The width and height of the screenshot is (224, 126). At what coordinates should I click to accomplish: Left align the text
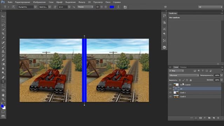pos(98,7)
